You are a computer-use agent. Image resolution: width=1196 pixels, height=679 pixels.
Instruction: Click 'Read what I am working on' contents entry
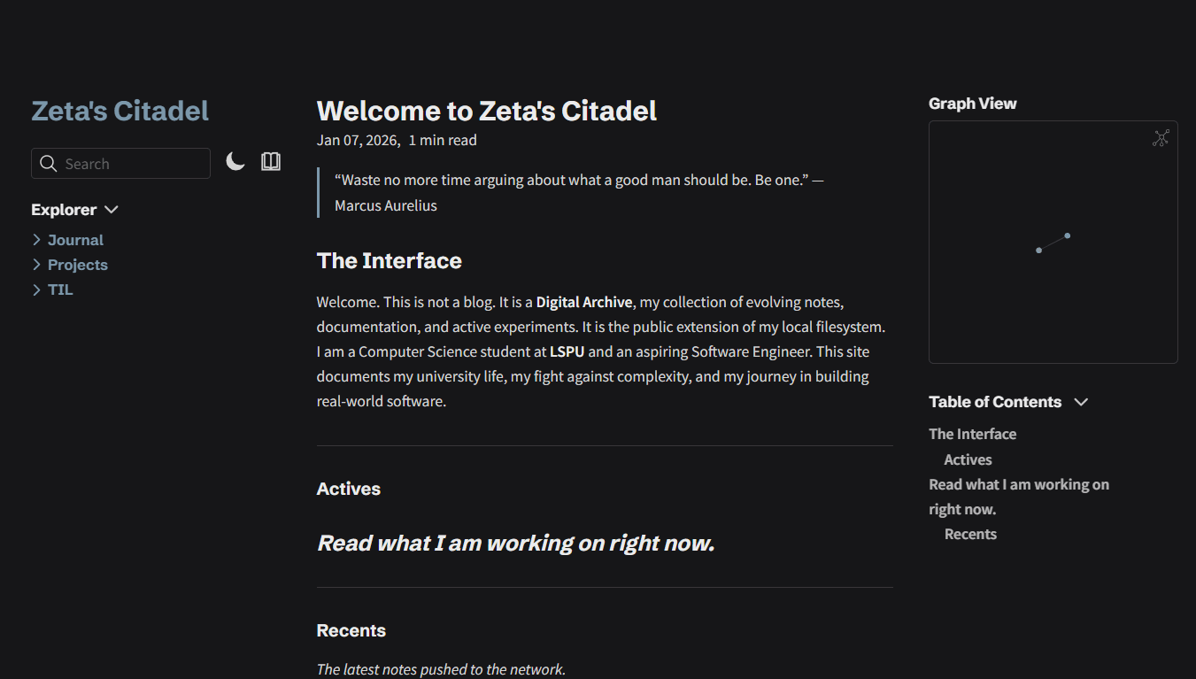1018,485
